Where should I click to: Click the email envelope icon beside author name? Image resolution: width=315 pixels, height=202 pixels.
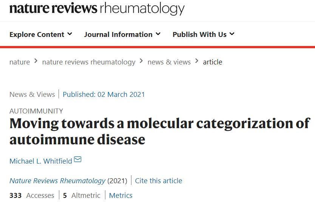coord(77,159)
